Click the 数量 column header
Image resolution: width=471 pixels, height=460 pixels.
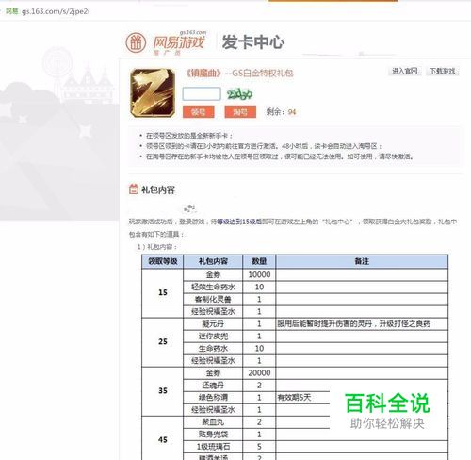click(259, 261)
